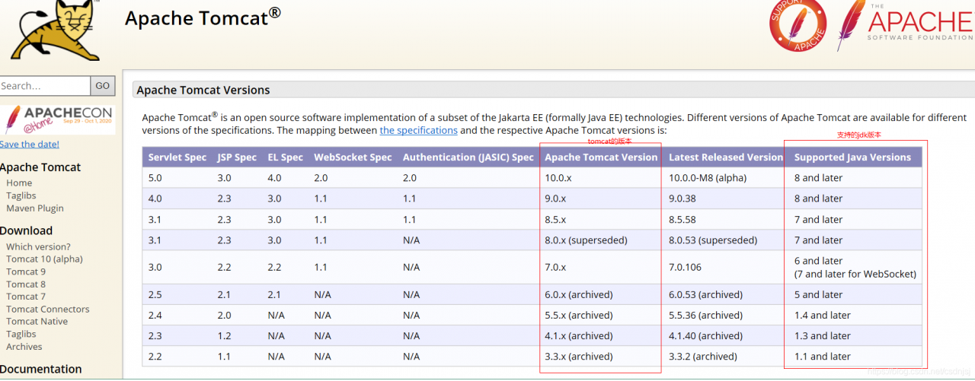This screenshot has height=381, width=975.
Task: Select the 10.0.x Tomcat version cell
Action: [601, 178]
